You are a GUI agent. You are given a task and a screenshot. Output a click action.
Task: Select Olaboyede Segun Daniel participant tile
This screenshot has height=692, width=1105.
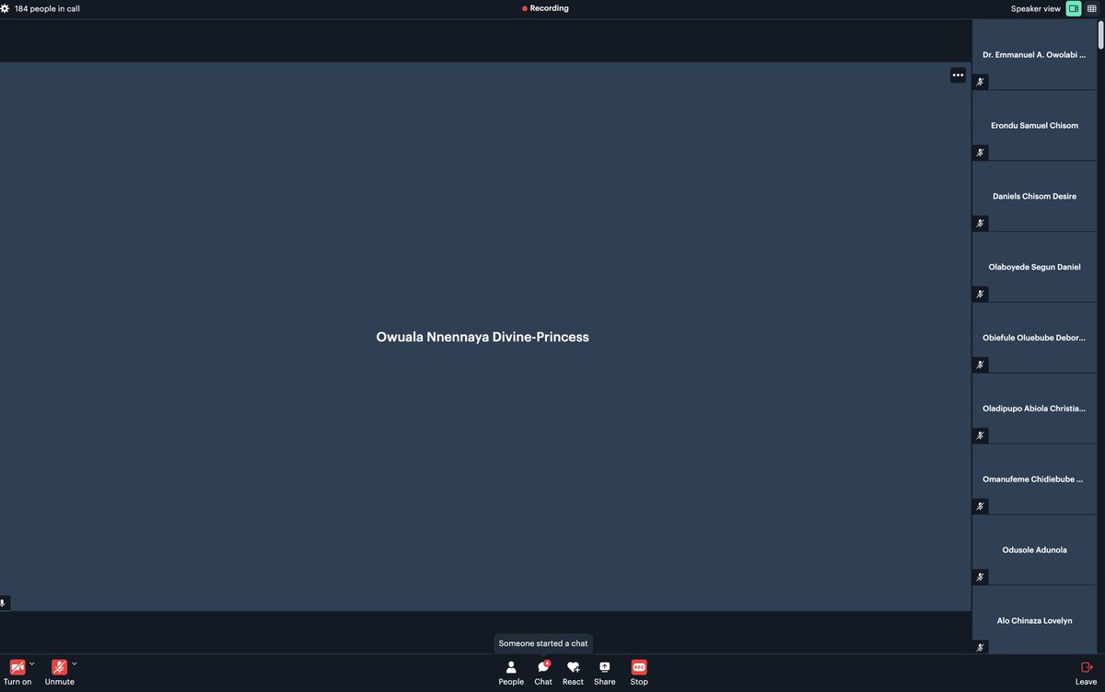point(1034,267)
